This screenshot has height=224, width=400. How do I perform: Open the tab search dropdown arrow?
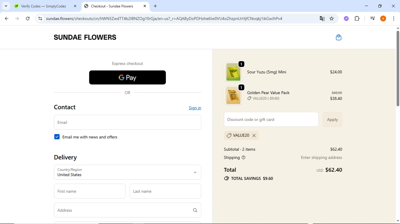pyautogui.click(x=6, y=6)
